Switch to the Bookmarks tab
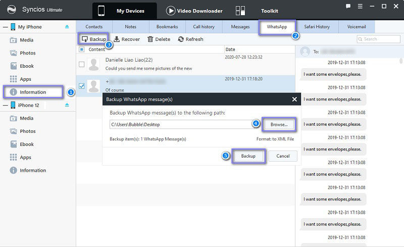The width and height of the screenshot is (404, 247). coord(167,27)
